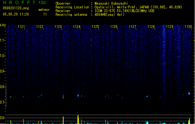The height and width of the screenshot is (124, 195).
Task: Click the 1127 time marker
Action: [133, 27]
